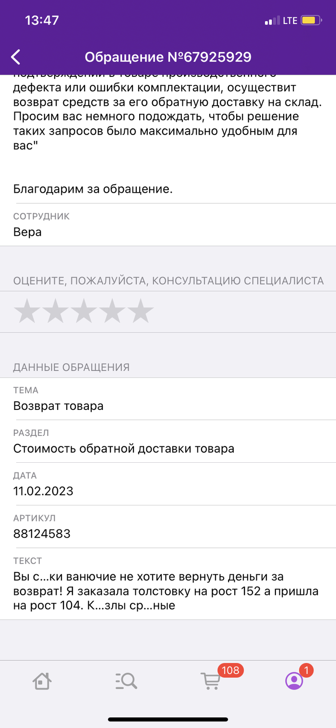Rate consultation two stars
Image resolution: width=336 pixels, height=728 pixels.
coord(55,311)
